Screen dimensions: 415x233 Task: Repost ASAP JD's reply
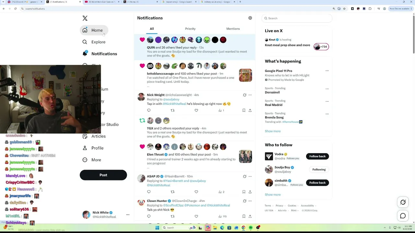[172, 192]
